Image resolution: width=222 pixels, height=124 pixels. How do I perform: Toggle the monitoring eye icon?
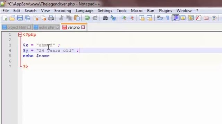[x=214, y=18]
